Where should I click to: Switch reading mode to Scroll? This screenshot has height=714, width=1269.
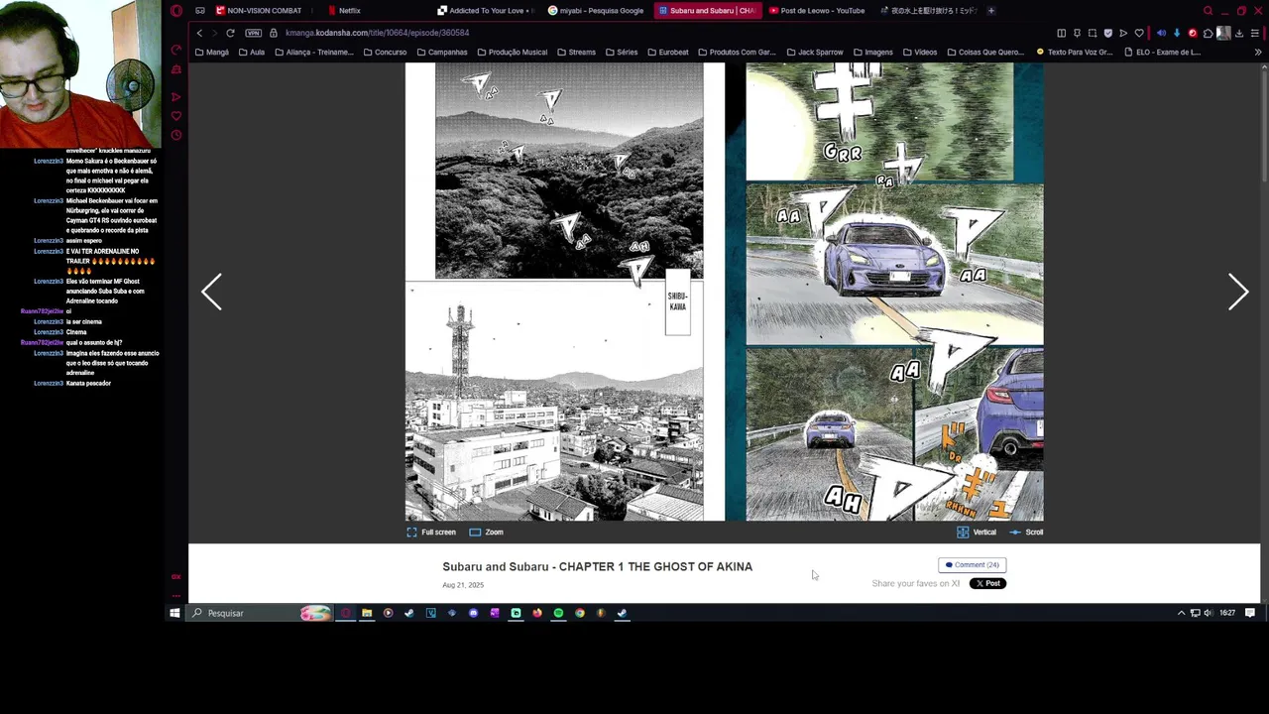coord(1026,533)
